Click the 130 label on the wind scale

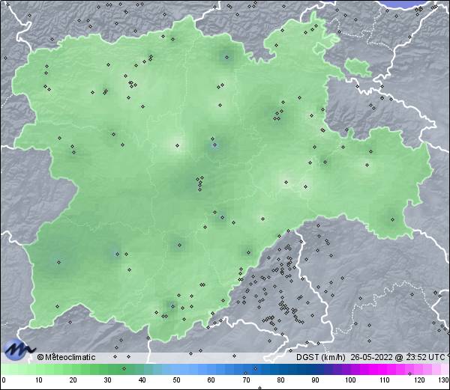tap(443, 380)
